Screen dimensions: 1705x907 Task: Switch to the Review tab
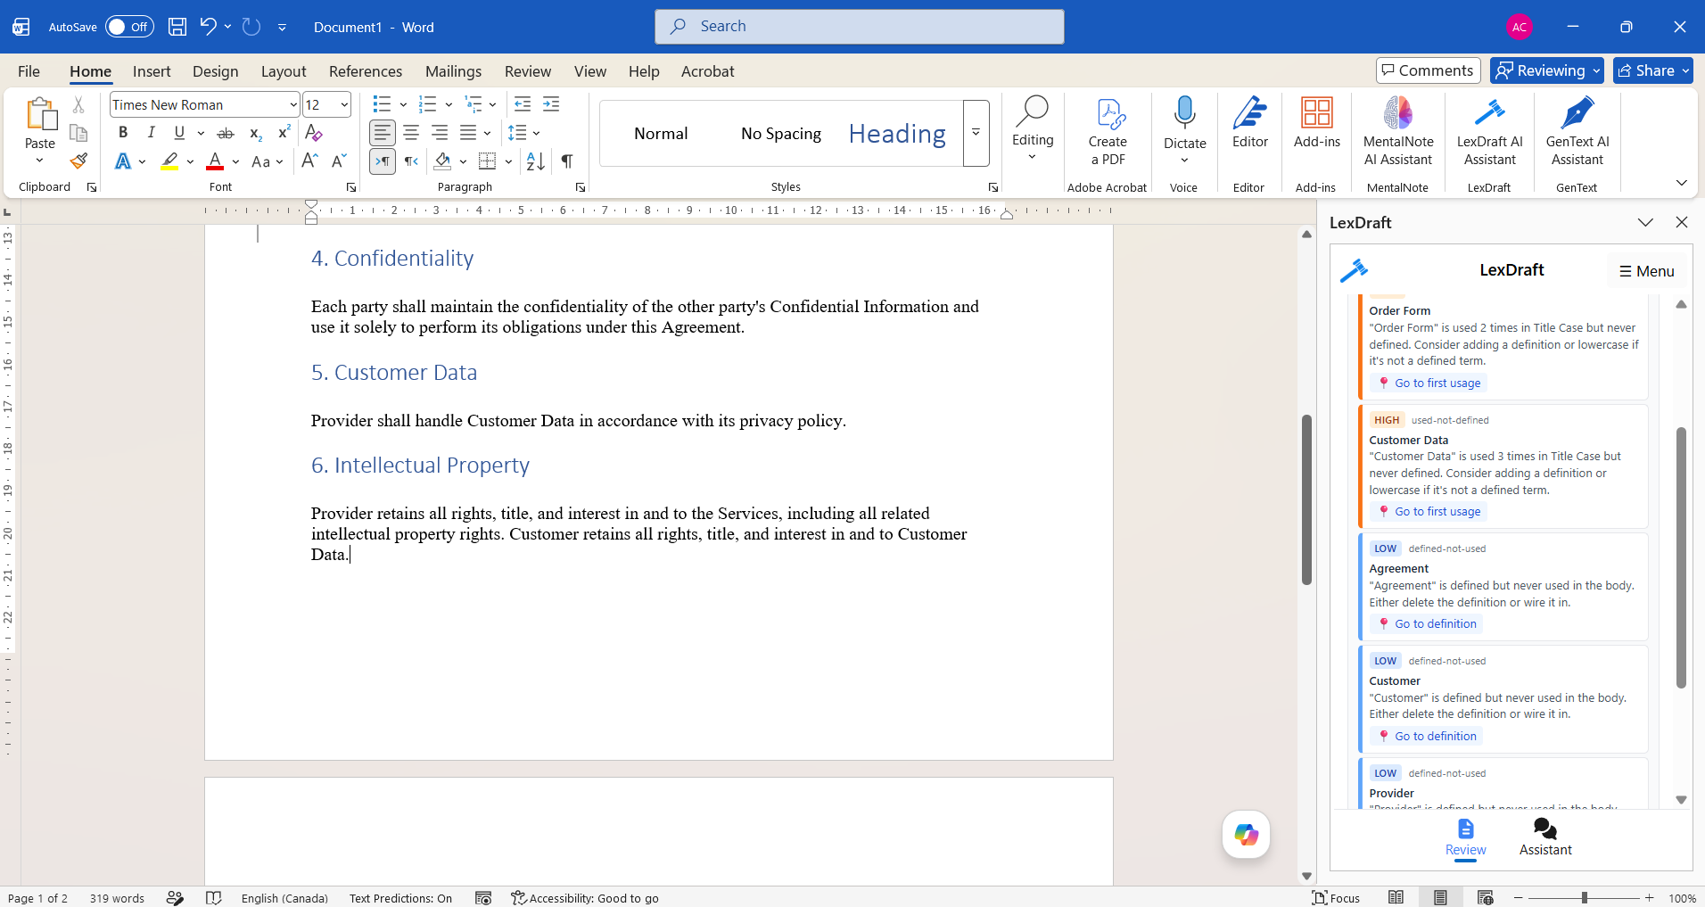click(528, 71)
